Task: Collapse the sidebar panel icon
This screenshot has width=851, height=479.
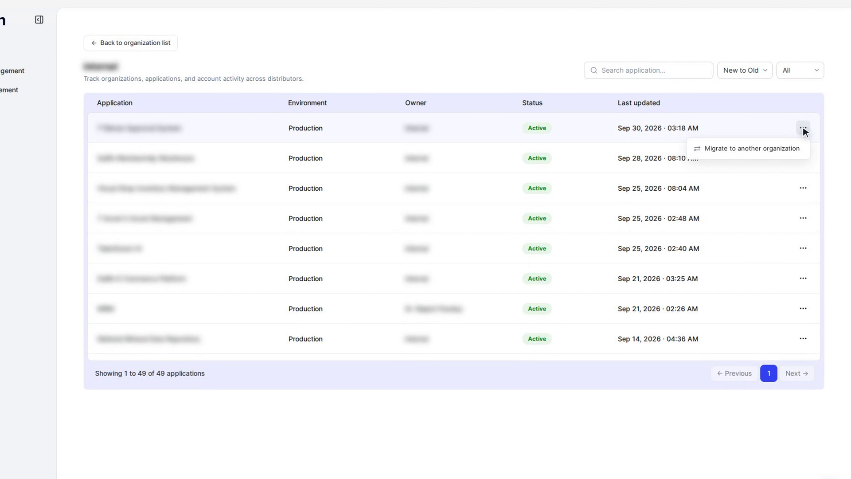Action: [39, 20]
